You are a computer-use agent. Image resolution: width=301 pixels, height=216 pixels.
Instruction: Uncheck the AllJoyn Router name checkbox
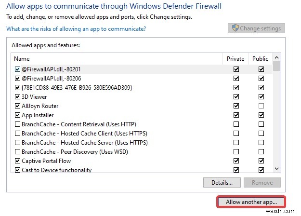17,106
